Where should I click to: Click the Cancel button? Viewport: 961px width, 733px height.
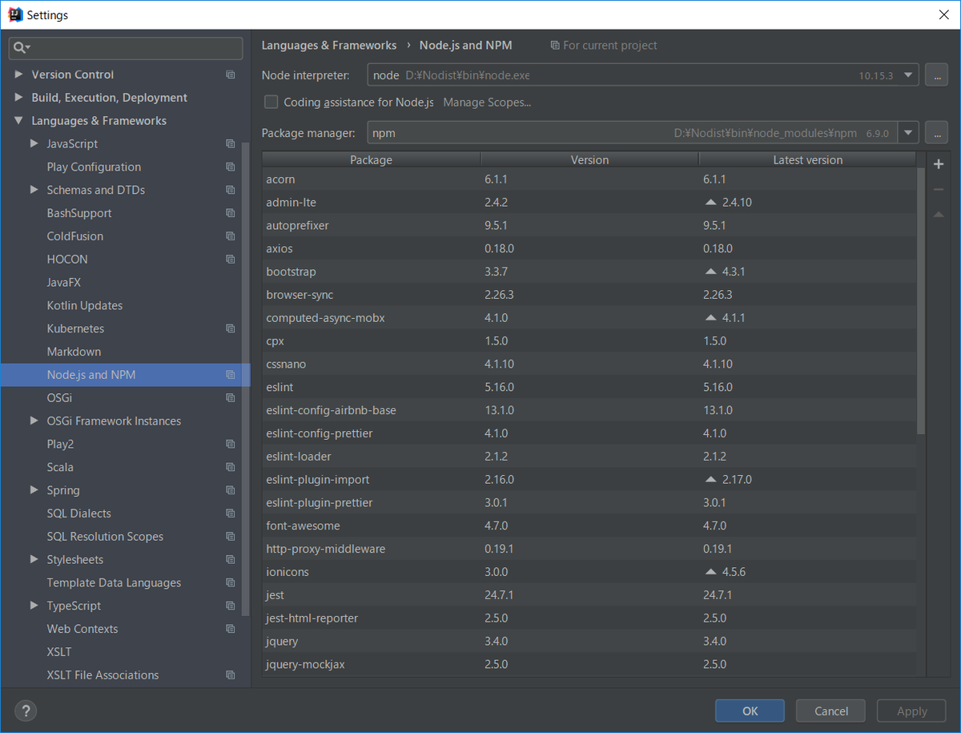(831, 711)
